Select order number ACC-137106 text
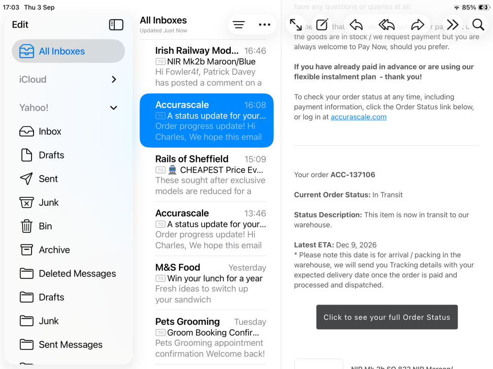The width and height of the screenshot is (493, 369). pyautogui.click(x=353, y=175)
